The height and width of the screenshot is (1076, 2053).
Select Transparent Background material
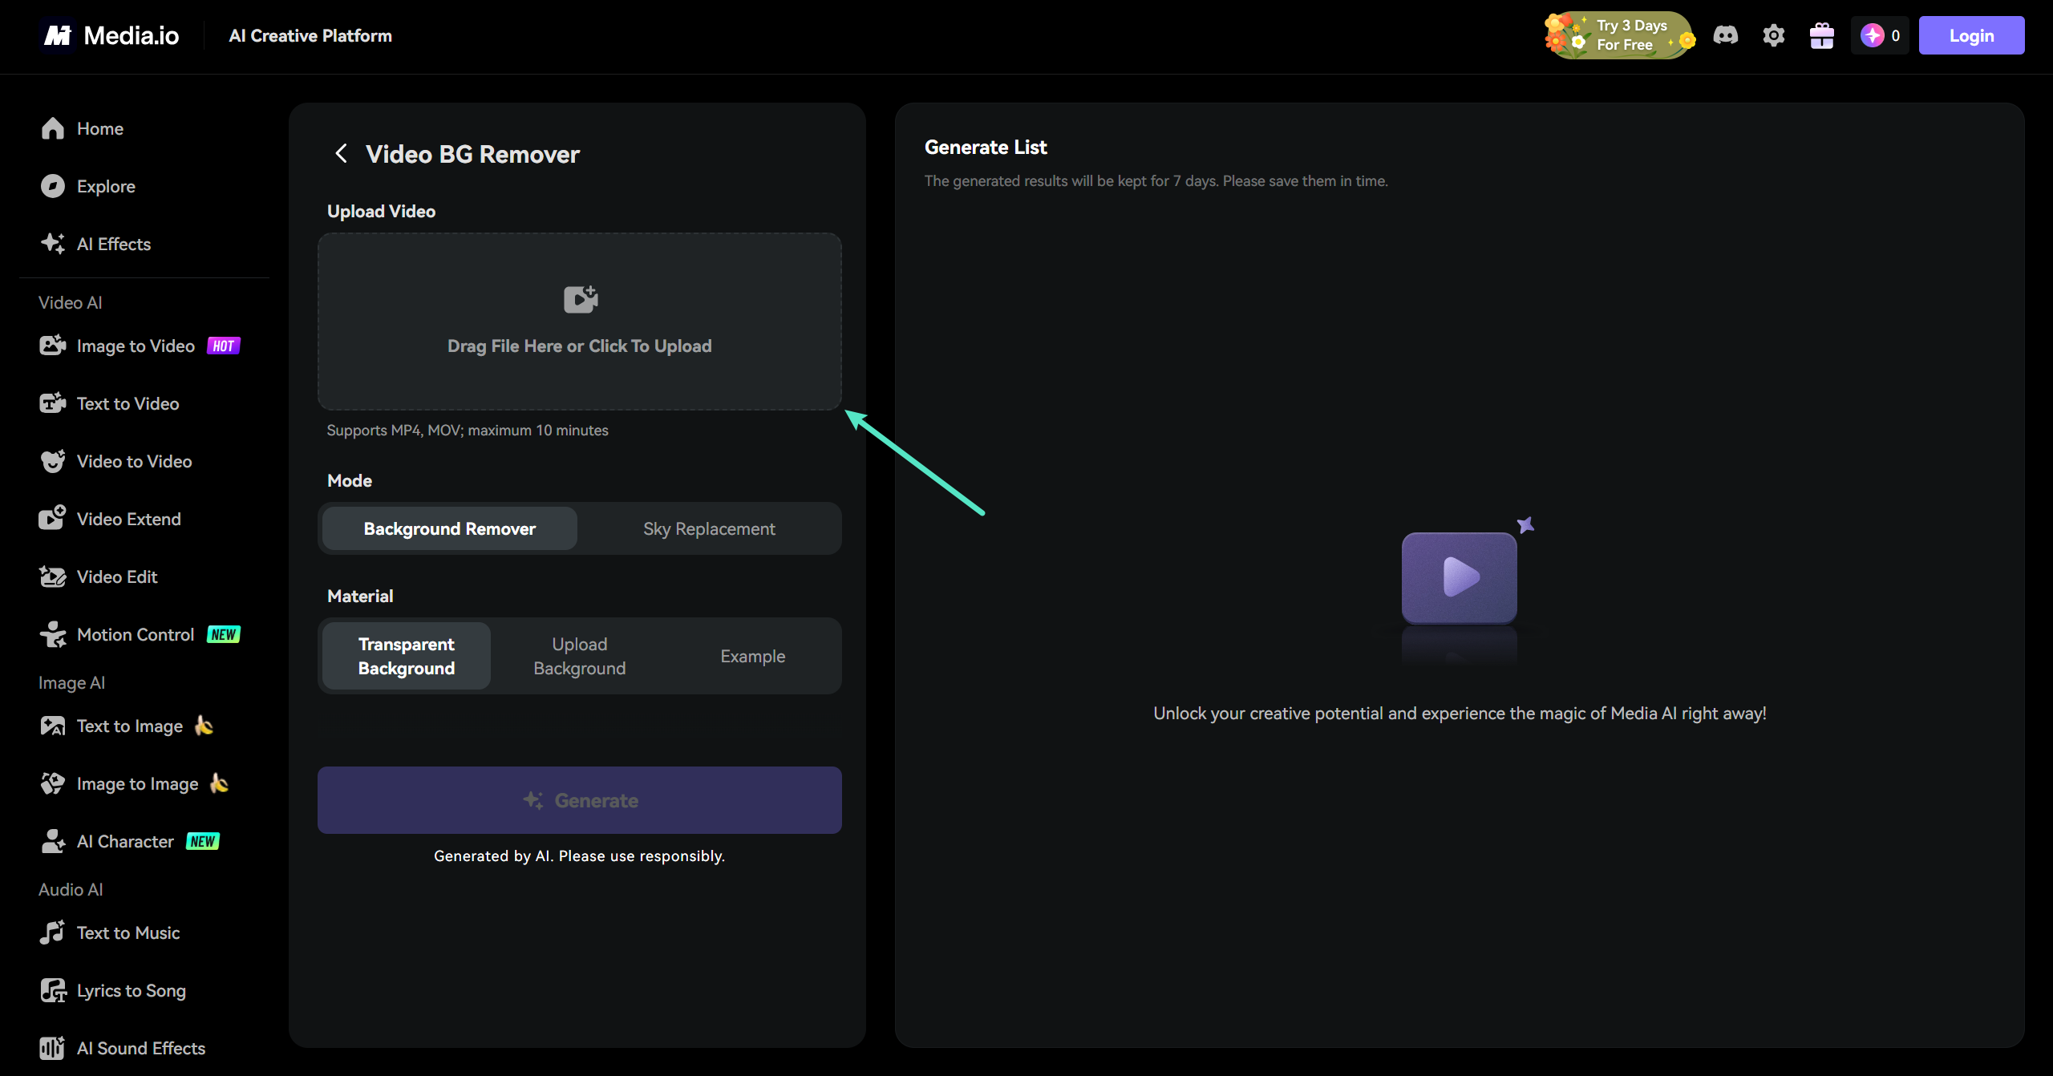[406, 656]
